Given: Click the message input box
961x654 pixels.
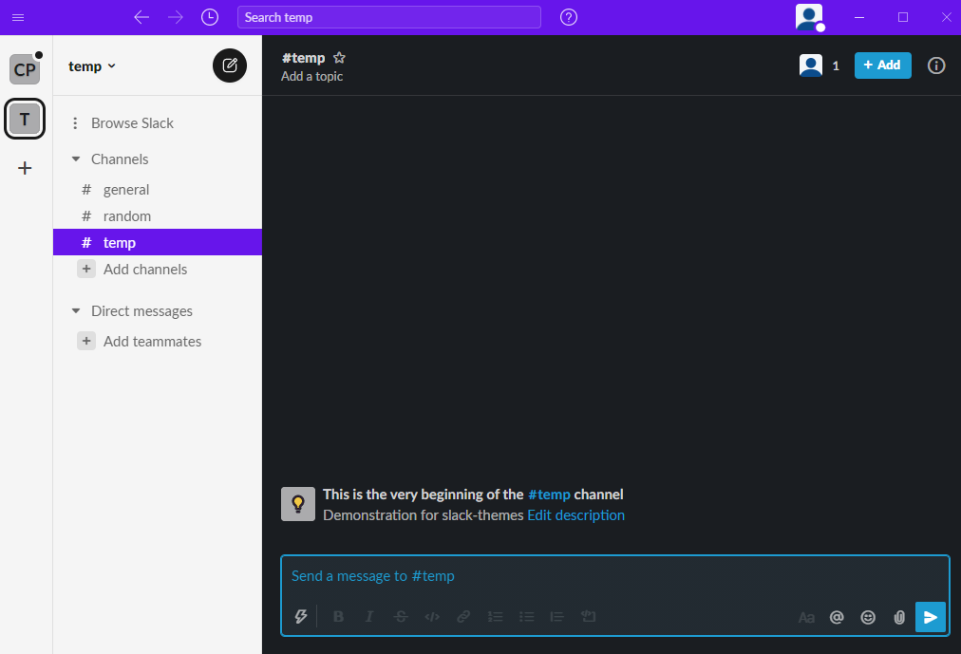Looking at the screenshot, I should tap(614, 576).
